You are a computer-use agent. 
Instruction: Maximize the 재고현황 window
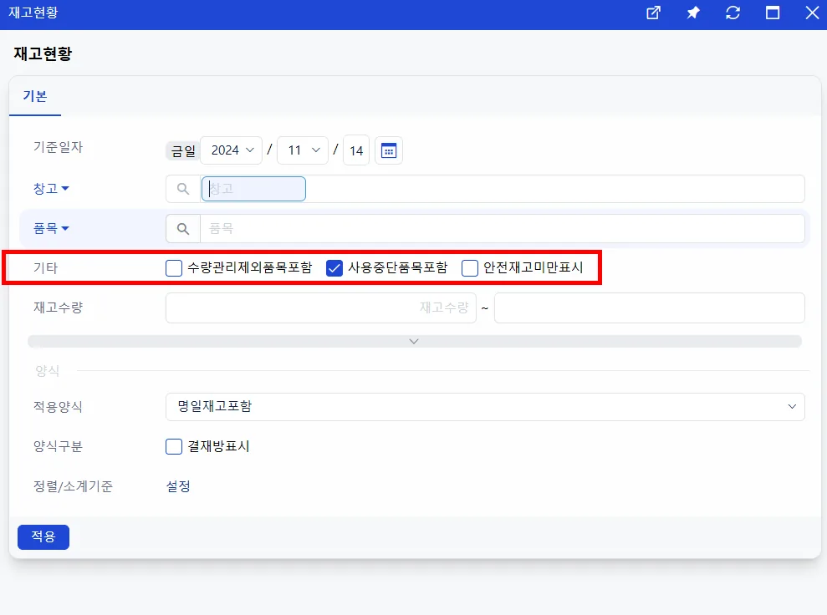[x=773, y=13]
